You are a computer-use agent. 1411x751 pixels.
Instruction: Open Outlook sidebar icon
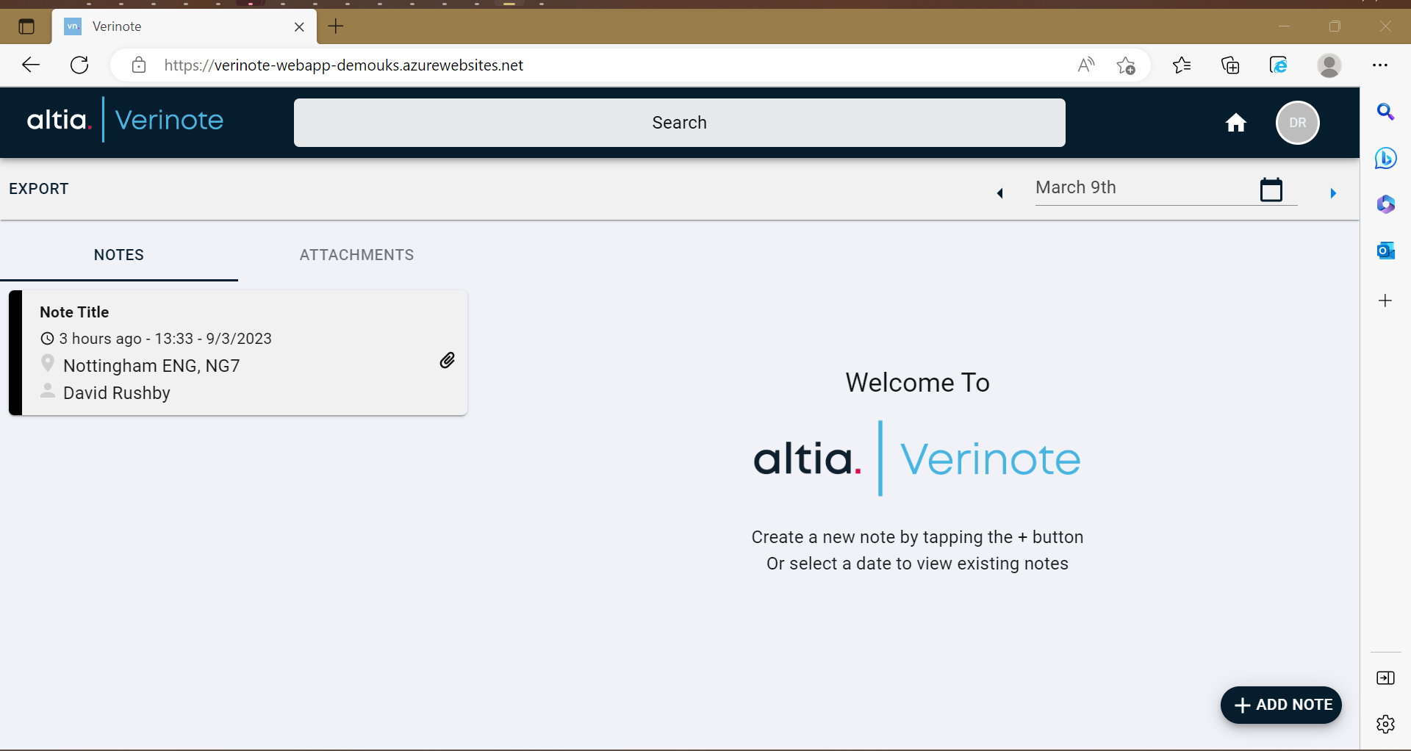(x=1385, y=251)
